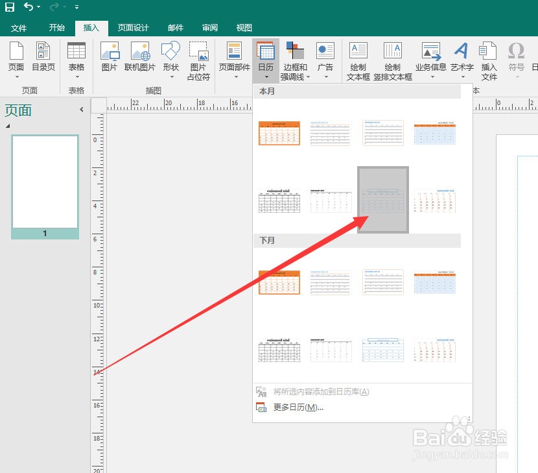Choose third calendar in 下月 first row
Screen dimensions: 538x473
383,282
